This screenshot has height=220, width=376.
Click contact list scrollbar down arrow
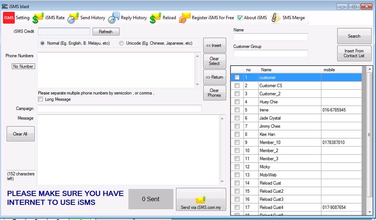point(369,212)
